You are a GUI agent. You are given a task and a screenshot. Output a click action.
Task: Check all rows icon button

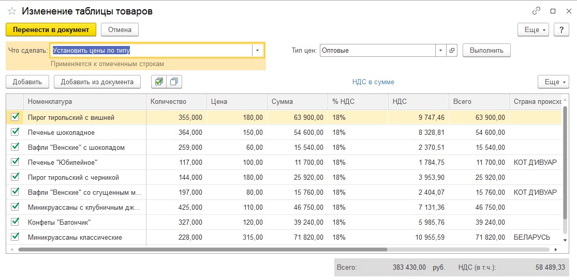pyautogui.click(x=159, y=82)
